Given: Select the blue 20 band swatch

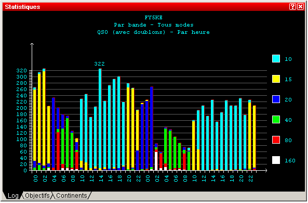Looking at the screenshot, I should pyautogui.click(x=276, y=99).
